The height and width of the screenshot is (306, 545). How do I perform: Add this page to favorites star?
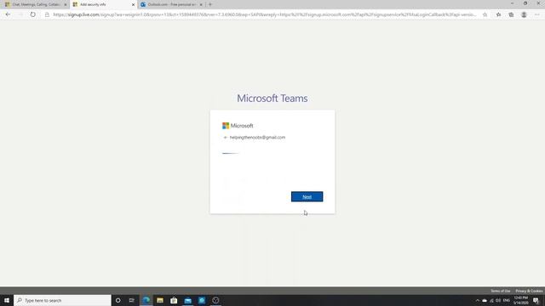pyautogui.click(x=485, y=14)
